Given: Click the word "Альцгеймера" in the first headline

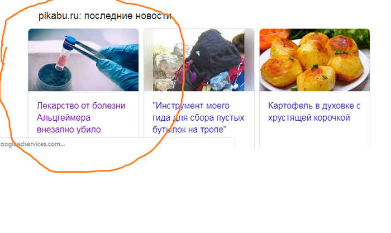Looking at the screenshot, I should click(64, 117).
